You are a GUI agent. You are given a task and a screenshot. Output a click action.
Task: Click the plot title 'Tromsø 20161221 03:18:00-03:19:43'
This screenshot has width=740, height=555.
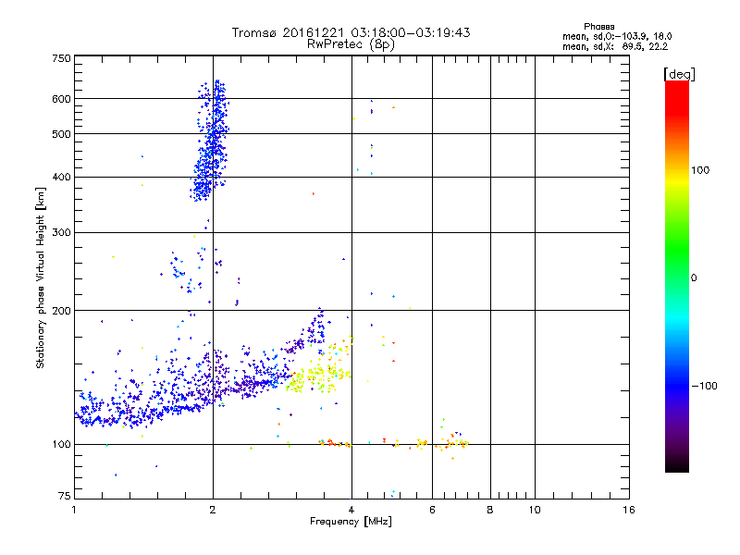point(351,32)
